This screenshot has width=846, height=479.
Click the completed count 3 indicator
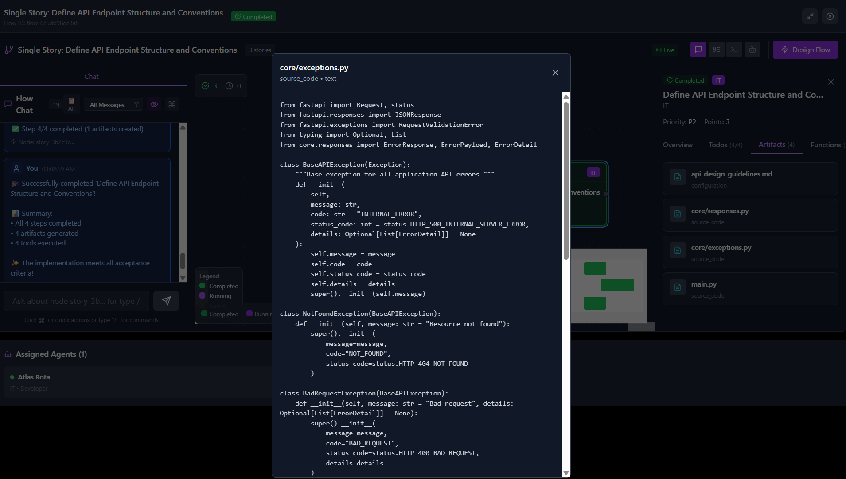[x=209, y=86]
